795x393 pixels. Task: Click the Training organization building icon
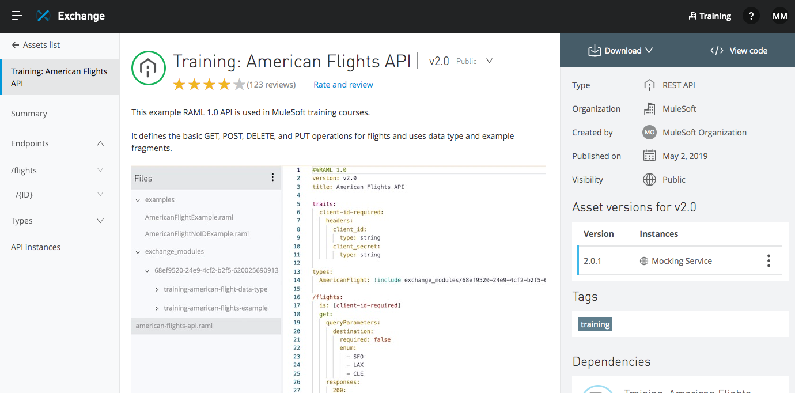[692, 16]
